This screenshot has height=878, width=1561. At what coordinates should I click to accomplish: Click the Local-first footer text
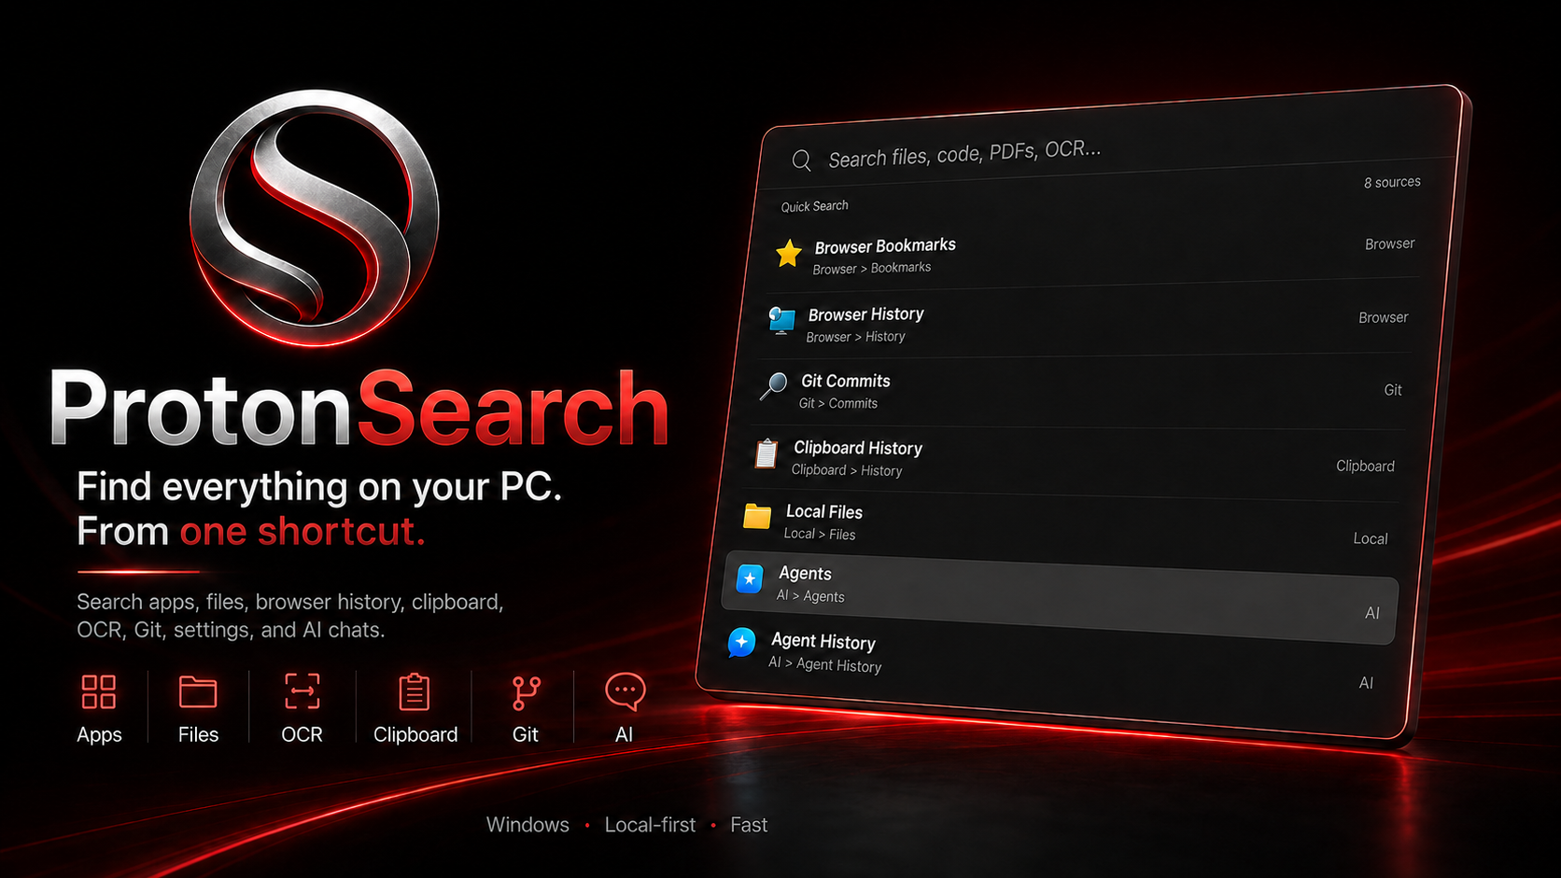tap(650, 825)
